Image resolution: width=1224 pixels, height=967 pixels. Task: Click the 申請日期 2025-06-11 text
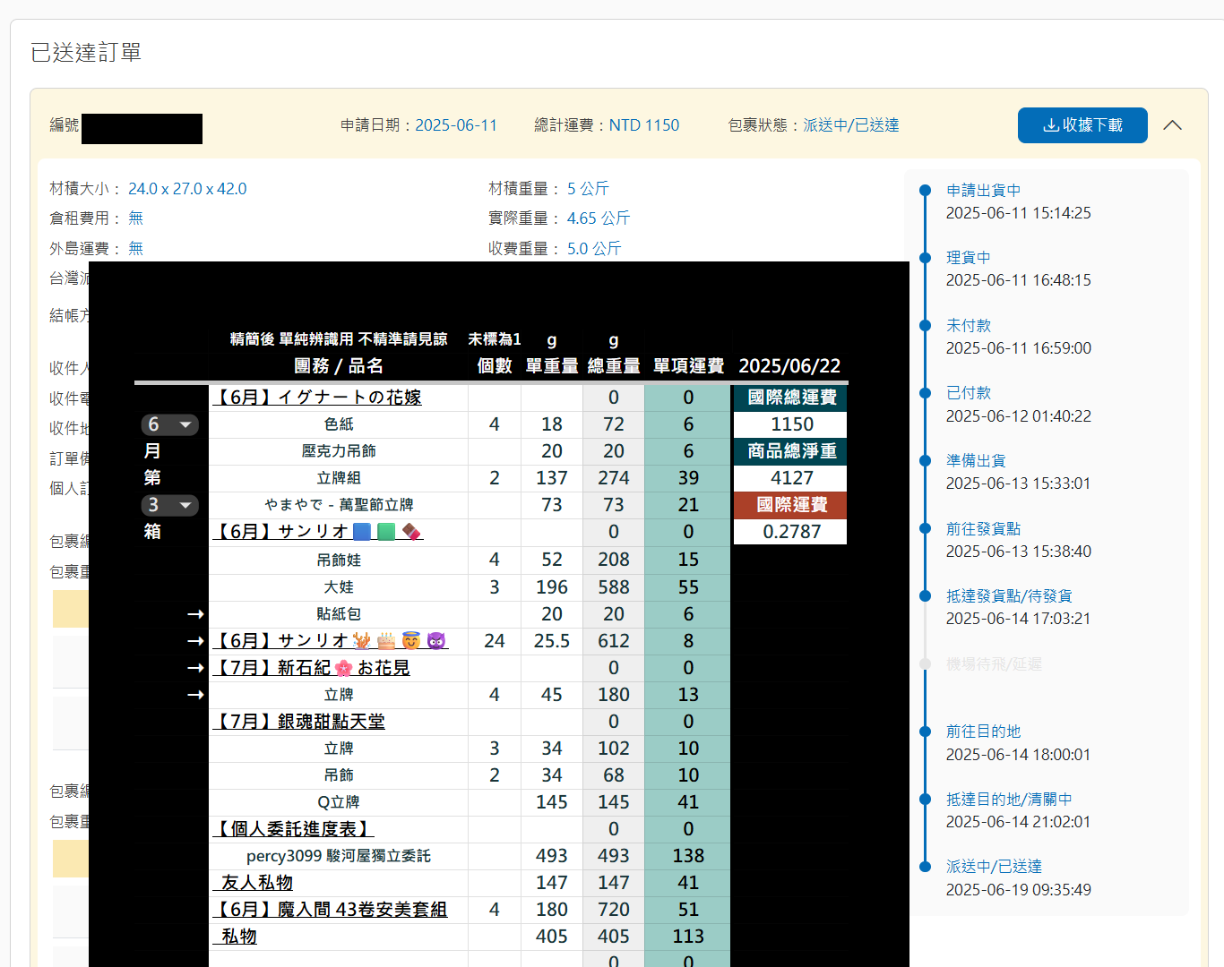[x=418, y=125]
